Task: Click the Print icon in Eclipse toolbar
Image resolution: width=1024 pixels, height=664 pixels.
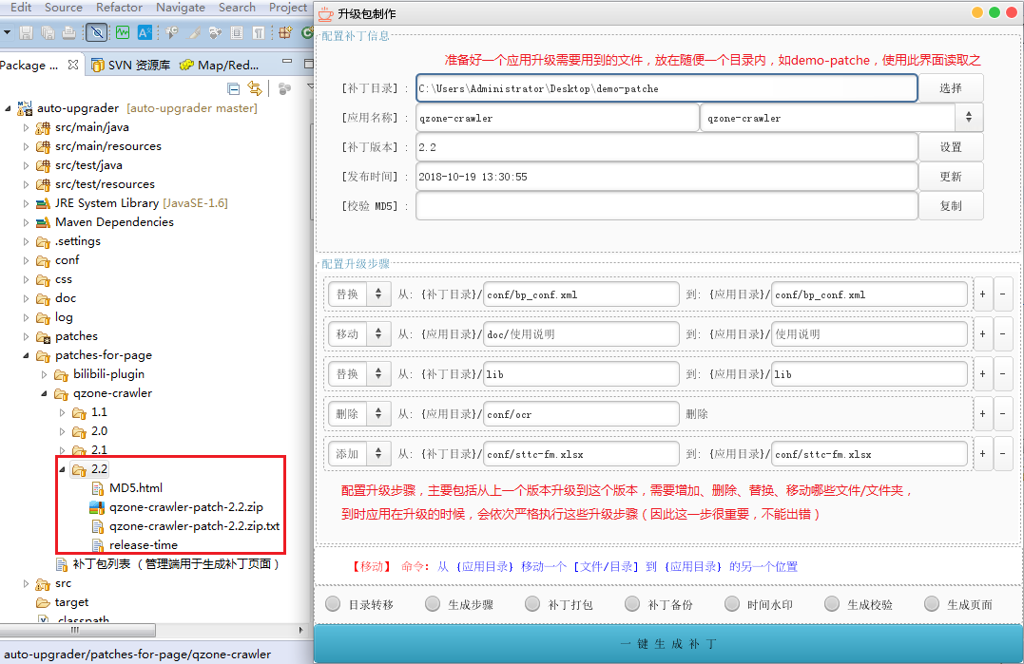Action: [68, 32]
